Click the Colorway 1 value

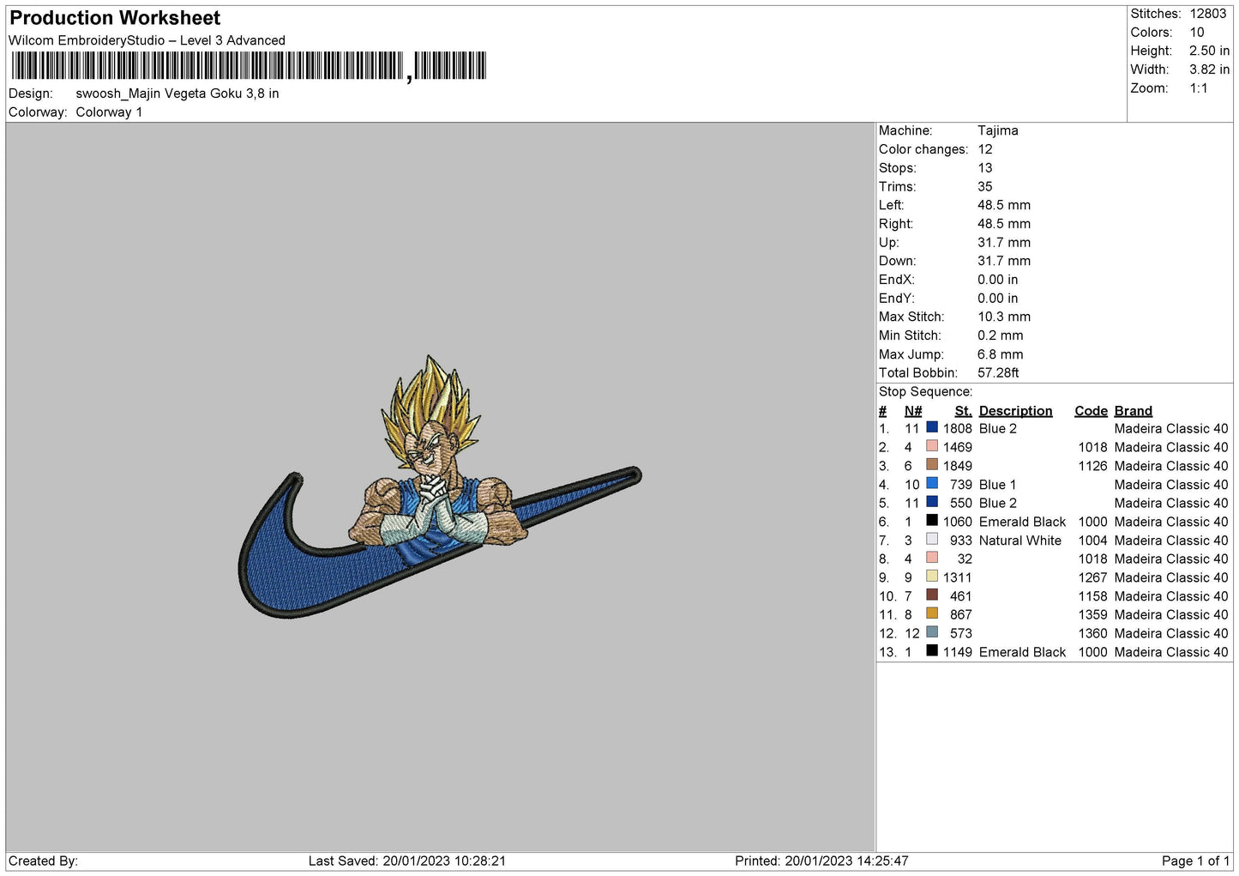(109, 112)
